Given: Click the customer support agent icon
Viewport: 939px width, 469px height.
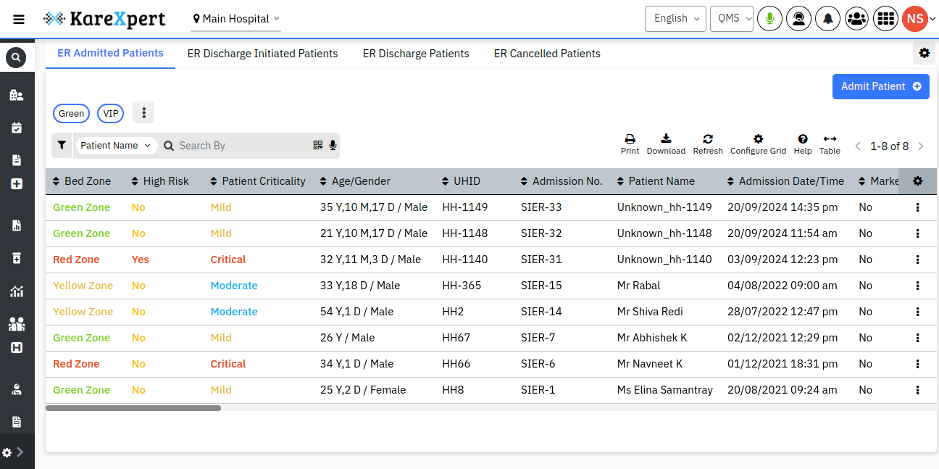Looking at the screenshot, I should (x=798, y=18).
